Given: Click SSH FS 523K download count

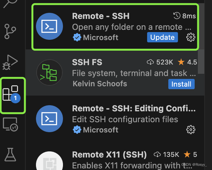Looking at the screenshot, I should coord(160,62).
